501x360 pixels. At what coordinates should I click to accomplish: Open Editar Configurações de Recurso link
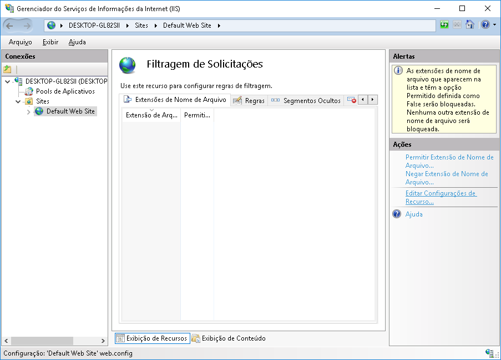441,197
